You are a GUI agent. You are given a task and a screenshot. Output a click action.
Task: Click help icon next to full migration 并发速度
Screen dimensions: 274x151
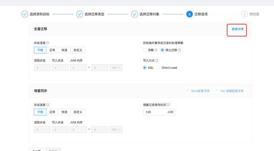(x=48, y=43)
